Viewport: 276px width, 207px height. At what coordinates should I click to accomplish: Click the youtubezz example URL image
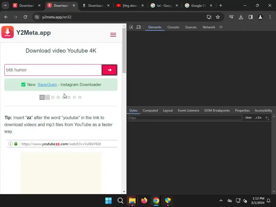(x=62, y=144)
